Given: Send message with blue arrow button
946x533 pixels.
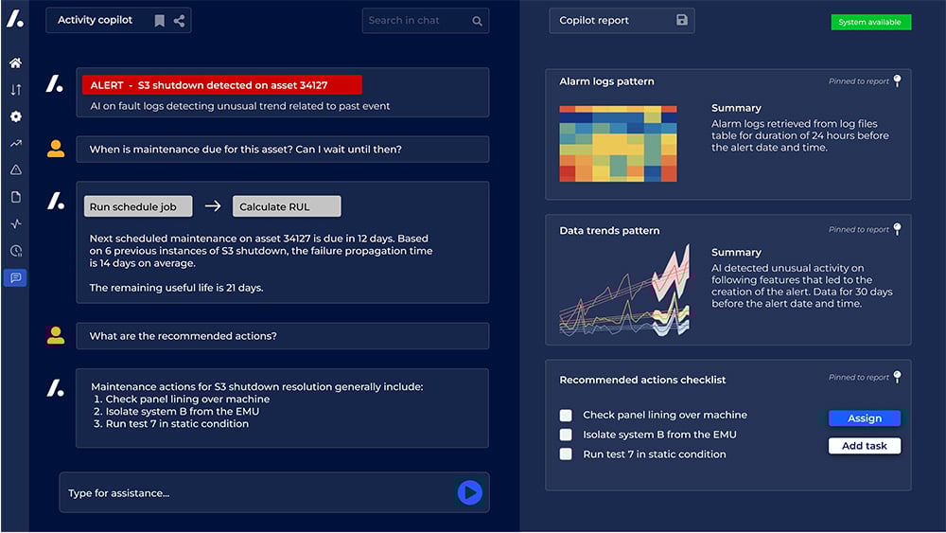Looking at the screenshot, I should coord(469,492).
